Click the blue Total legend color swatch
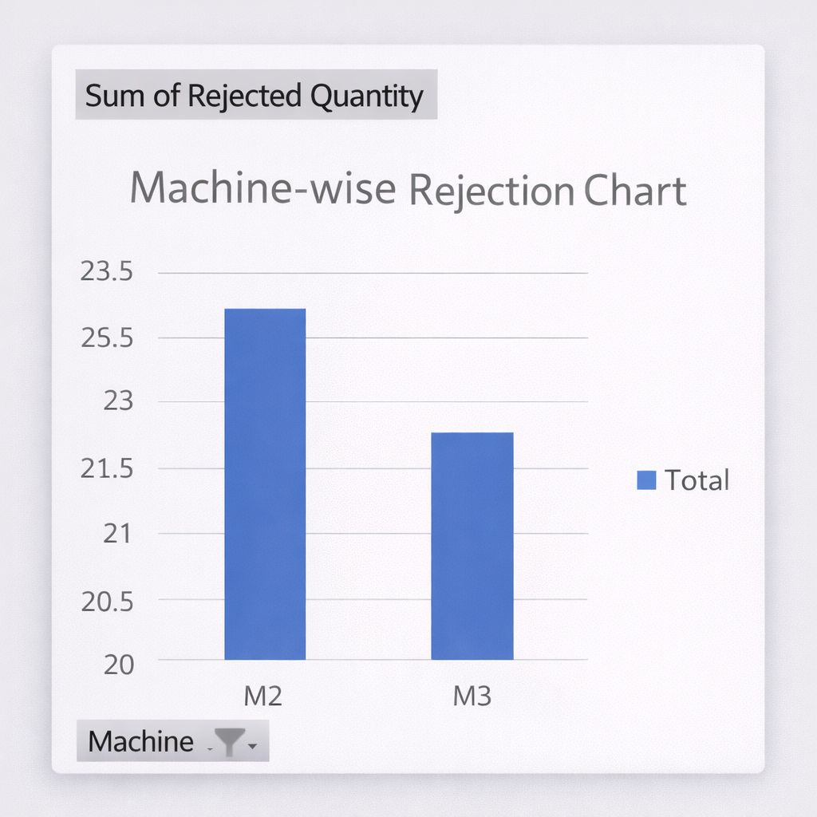Screen dimensions: 817x817 click(646, 480)
